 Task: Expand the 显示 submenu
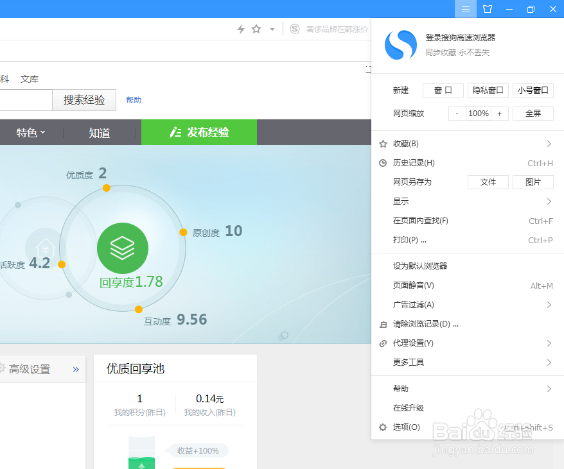(x=467, y=201)
